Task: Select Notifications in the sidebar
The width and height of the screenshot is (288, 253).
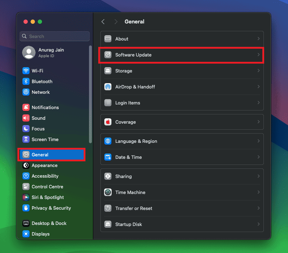Action: click(x=45, y=107)
